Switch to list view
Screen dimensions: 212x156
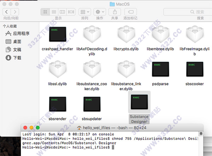click(54, 12)
